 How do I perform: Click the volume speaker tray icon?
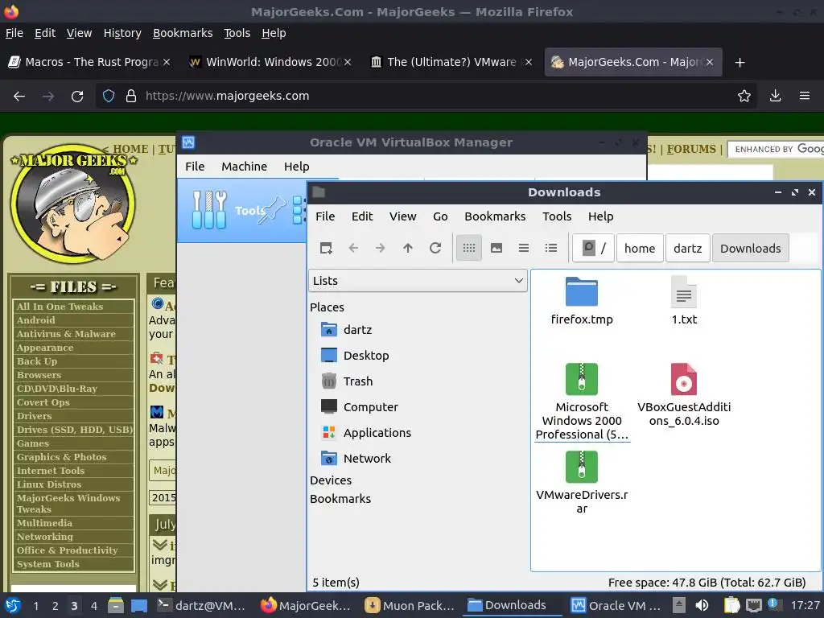tap(702, 605)
